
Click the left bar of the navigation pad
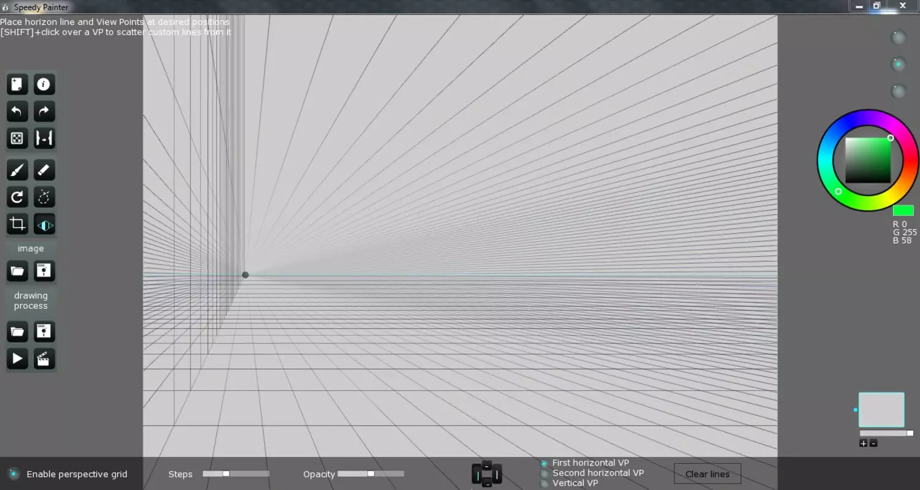click(x=478, y=475)
